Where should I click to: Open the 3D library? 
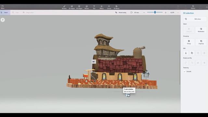pos(116,7)
